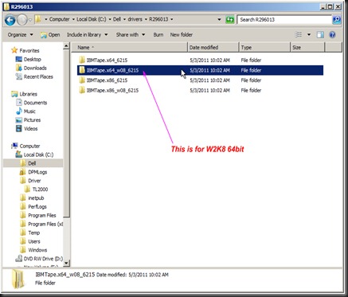The image size is (348, 297).
Task: Open the view options dropdown arrow
Action: click(309, 35)
